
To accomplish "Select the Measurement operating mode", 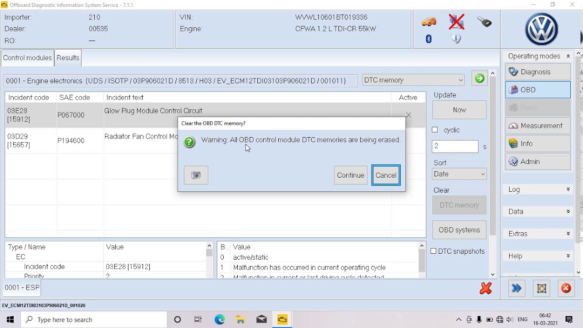I will tap(537, 126).
